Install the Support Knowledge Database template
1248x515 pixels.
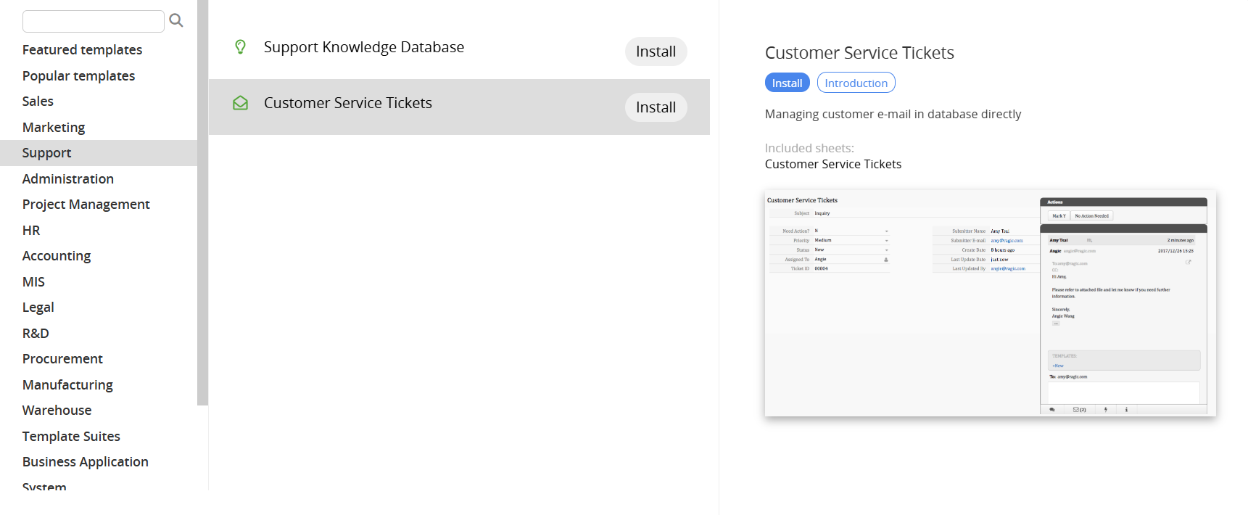point(656,51)
